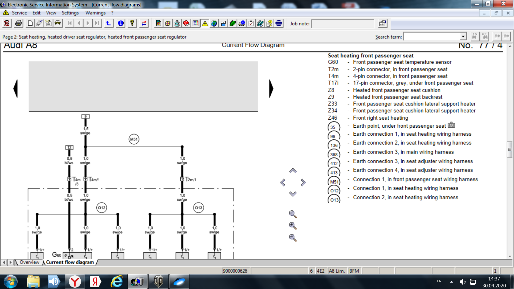Click the blank new page icon

coord(30,24)
